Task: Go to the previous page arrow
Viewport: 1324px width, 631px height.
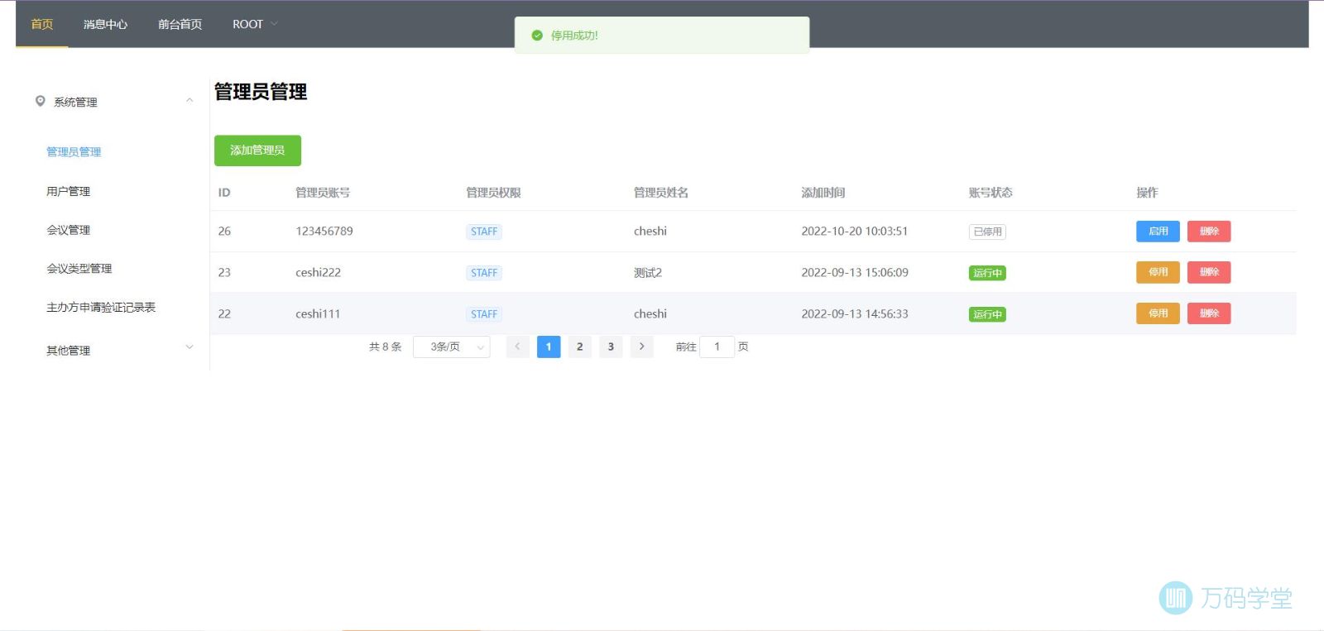Action: 517,347
